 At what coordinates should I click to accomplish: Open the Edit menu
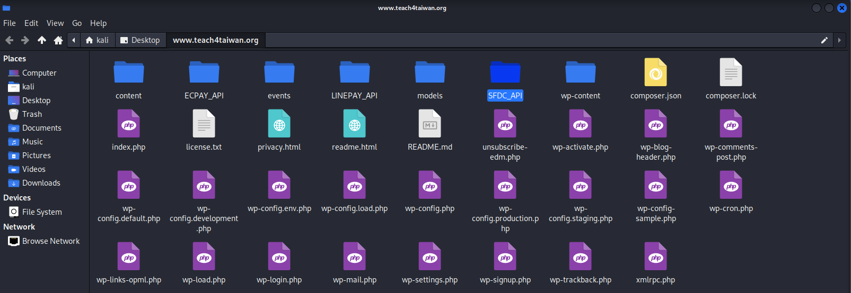31,23
